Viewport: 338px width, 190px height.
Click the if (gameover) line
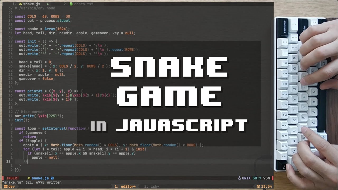[x=33, y=132]
